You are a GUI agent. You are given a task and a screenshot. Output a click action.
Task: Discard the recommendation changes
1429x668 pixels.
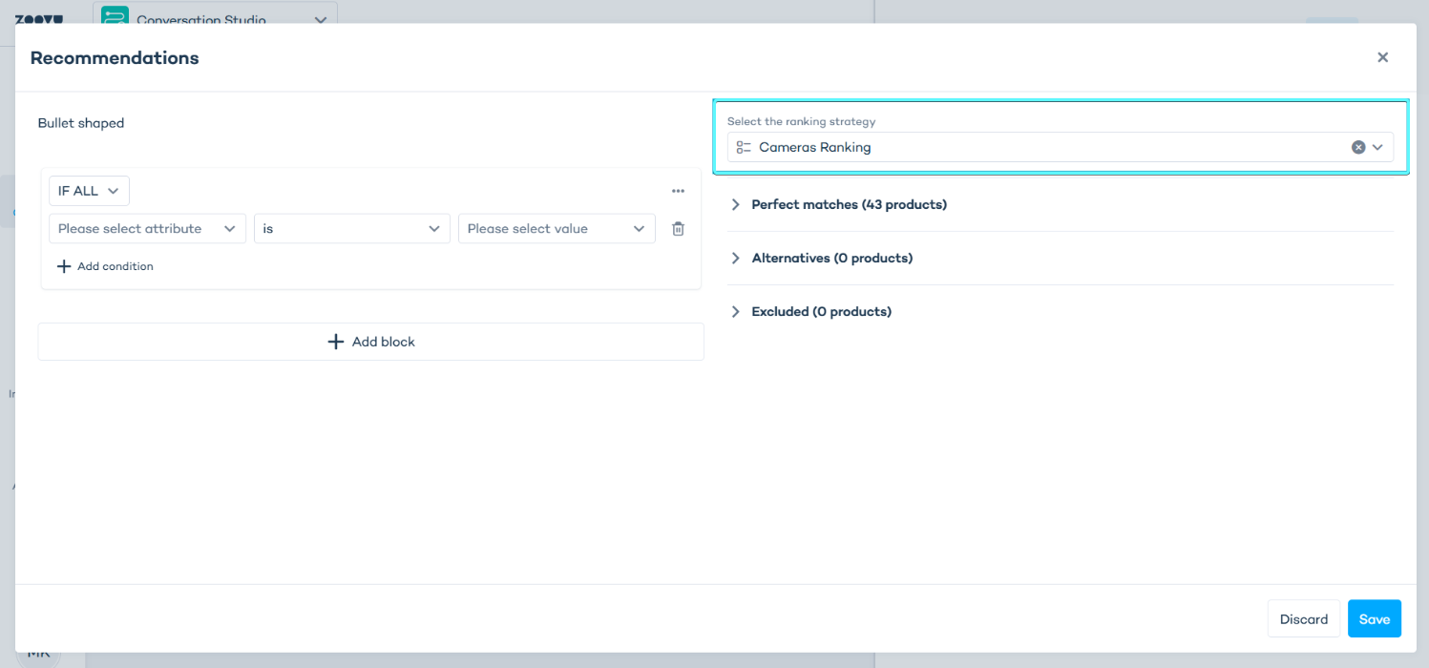pyautogui.click(x=1303, y=619)
